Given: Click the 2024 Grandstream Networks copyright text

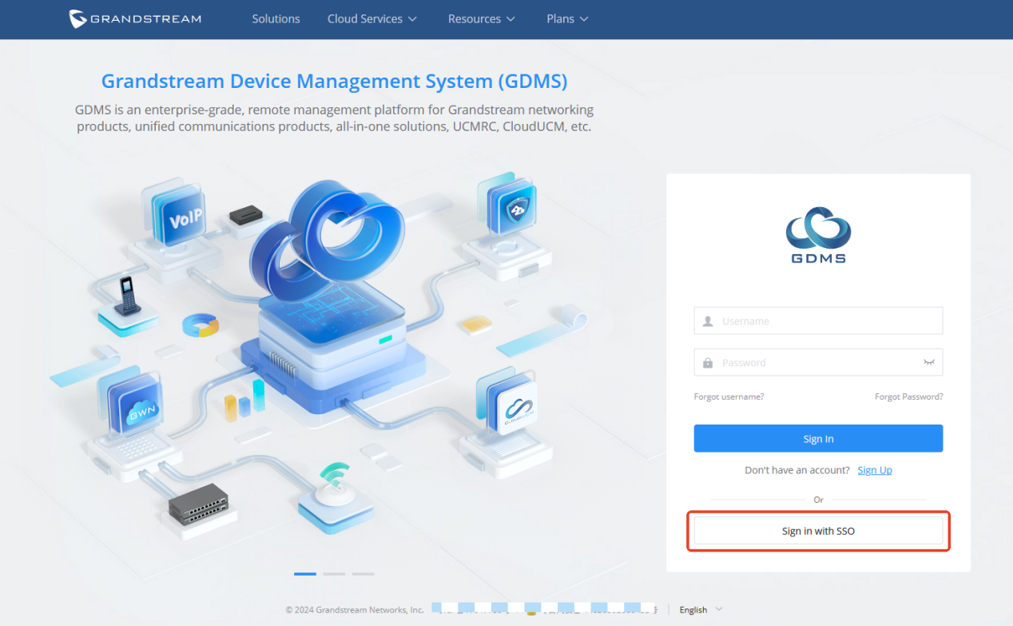Looking at the screenshot, I should 355,609.
